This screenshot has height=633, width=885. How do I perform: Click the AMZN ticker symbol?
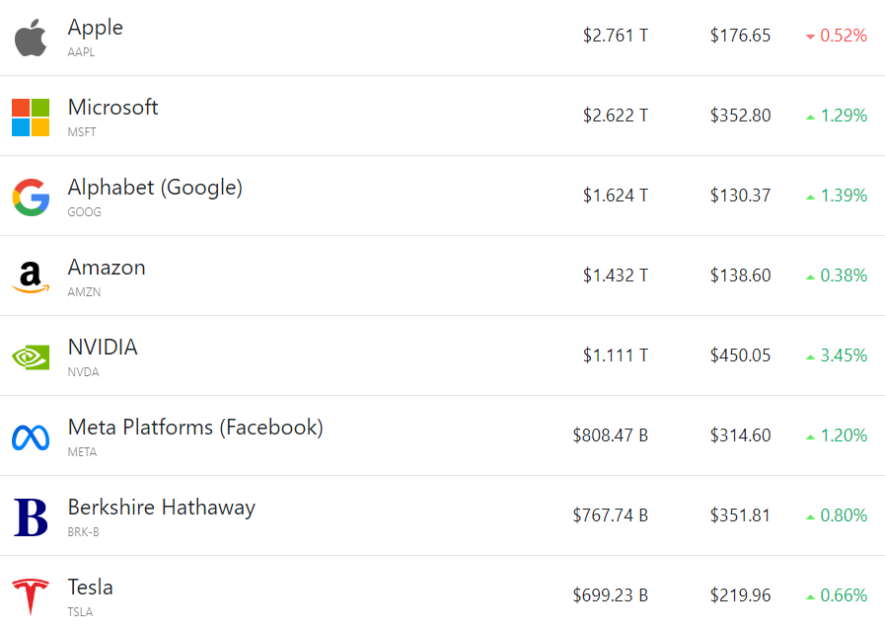coord(84,292)
